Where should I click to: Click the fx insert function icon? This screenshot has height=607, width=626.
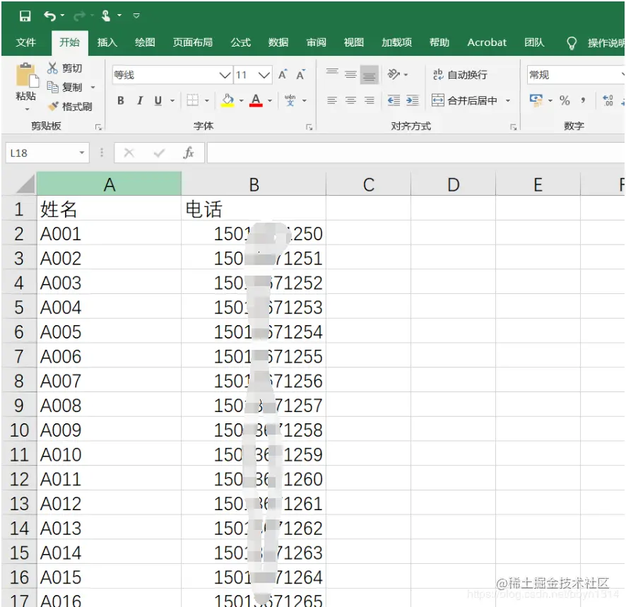coord(189,153)
